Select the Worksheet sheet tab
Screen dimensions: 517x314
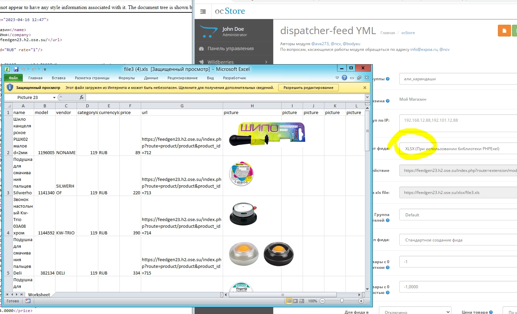[x=39, y=295]
